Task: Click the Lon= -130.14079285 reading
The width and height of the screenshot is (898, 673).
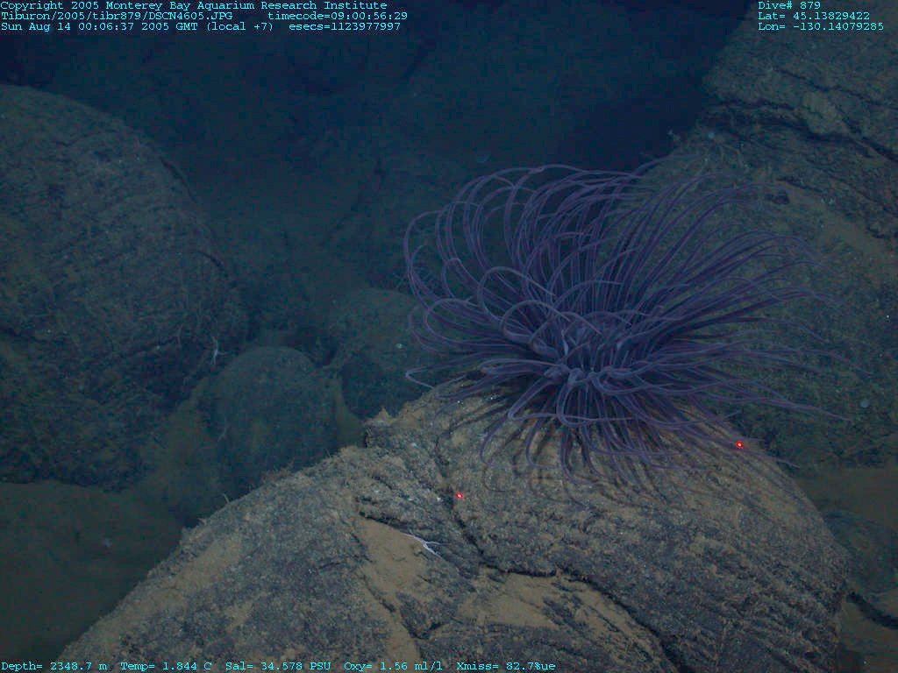Action: tap(821, 26)
